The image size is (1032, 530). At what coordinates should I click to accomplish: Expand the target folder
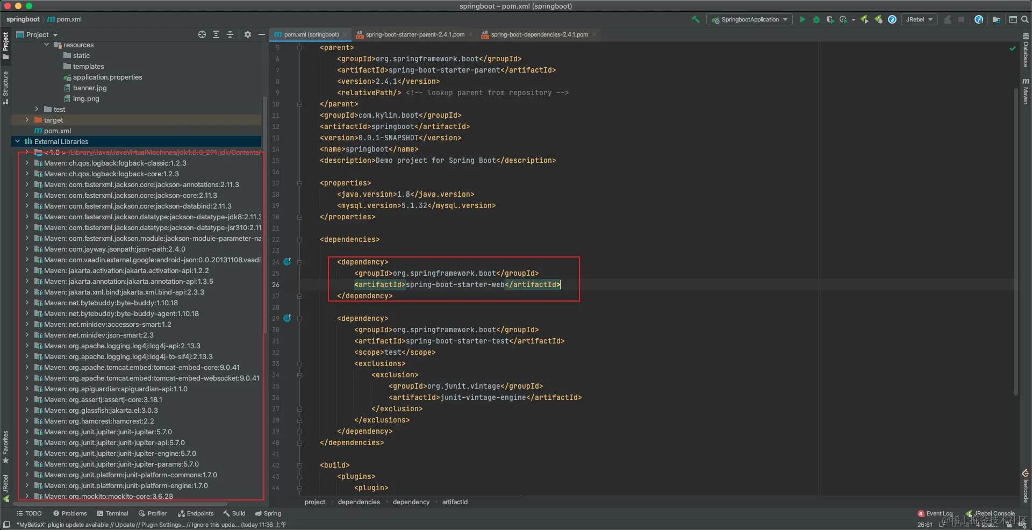point(27,120)
